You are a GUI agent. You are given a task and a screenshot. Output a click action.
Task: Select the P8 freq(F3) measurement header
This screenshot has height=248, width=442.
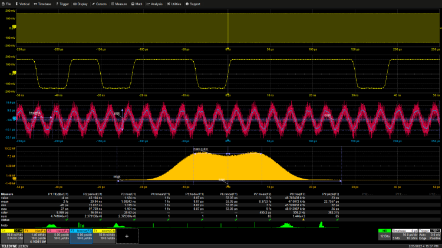coord(298,194)
